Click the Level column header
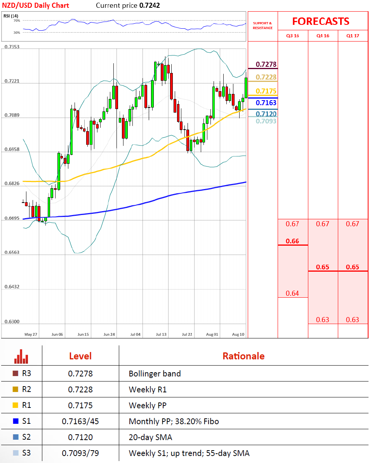 pos(80,356)
